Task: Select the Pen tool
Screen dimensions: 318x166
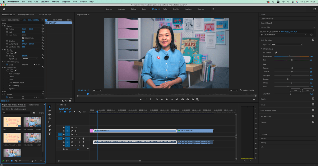Action: pos(49,126)
